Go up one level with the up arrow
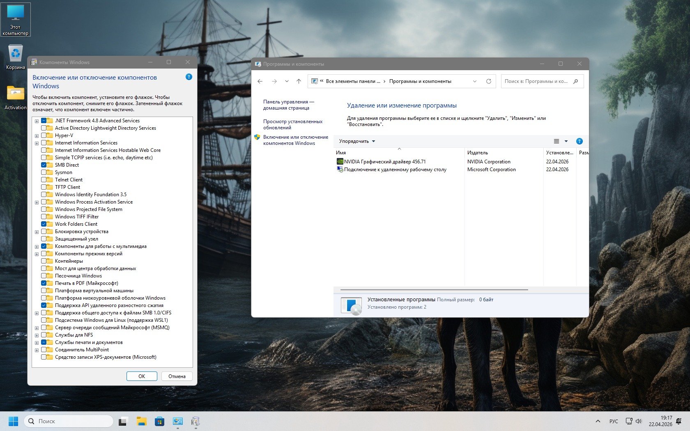The height and width of the screenshot is (431, 690). pyautogui.click(x=299, y=81)
